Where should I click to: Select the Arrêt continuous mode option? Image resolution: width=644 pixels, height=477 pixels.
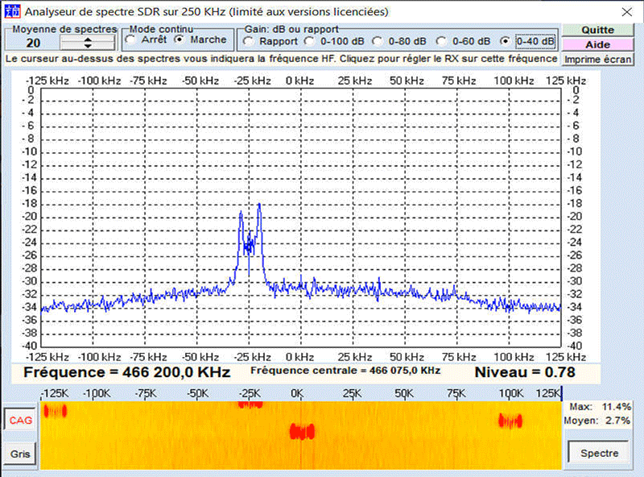(146, 40)
